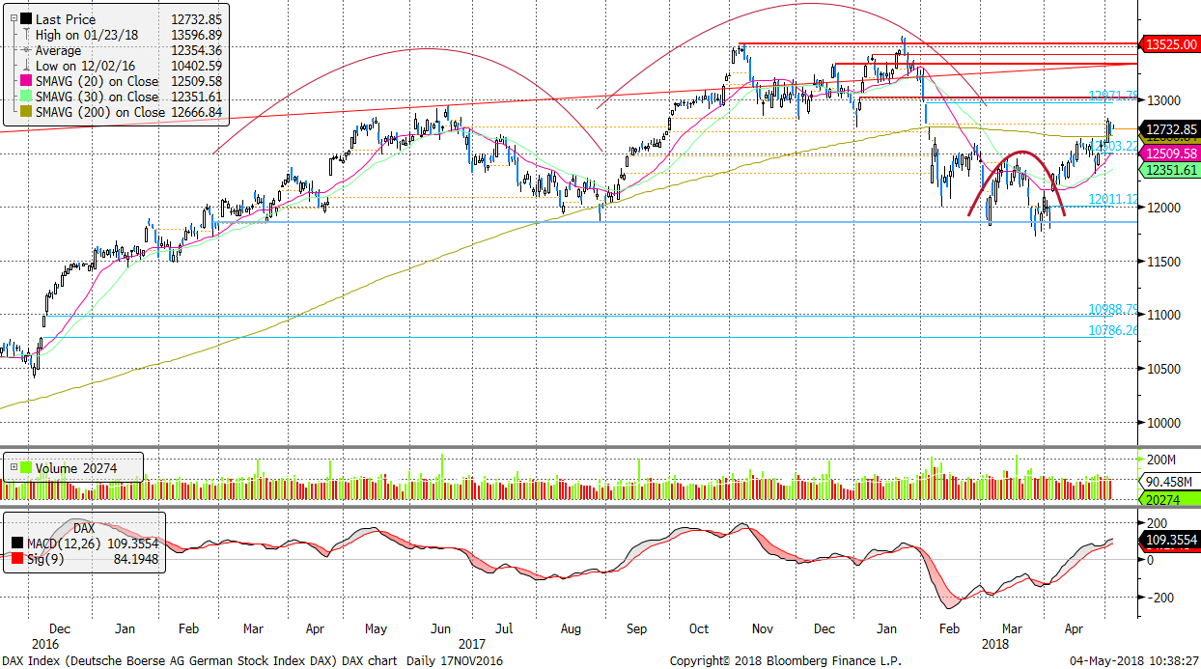The image size is (1201, 669).
Task: Click the 13000 price axis label
Action: tap(1164, 100)
